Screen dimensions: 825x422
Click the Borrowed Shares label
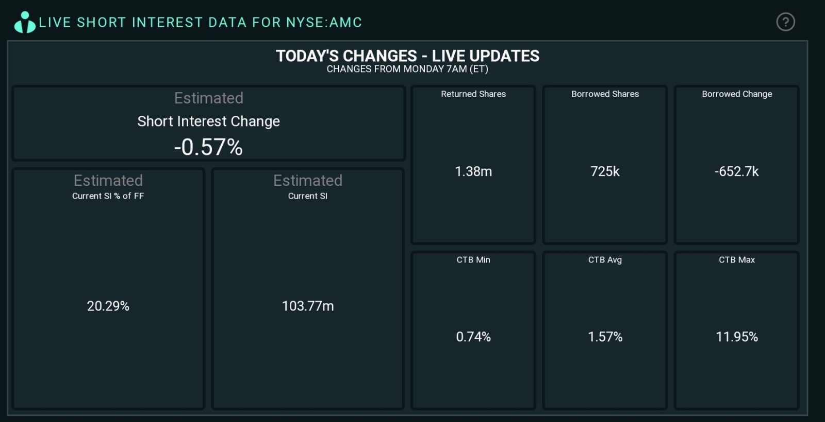605,94
